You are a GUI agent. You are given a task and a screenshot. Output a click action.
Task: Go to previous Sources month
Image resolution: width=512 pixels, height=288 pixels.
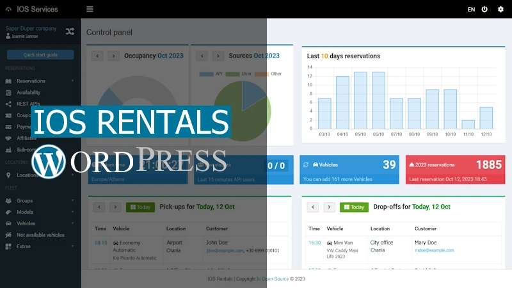pos(202,56)
